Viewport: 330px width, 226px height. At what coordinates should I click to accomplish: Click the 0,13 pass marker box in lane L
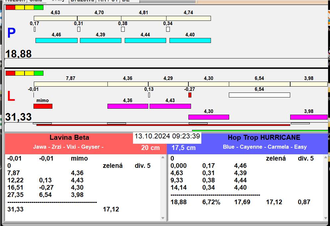click(149, 95)
